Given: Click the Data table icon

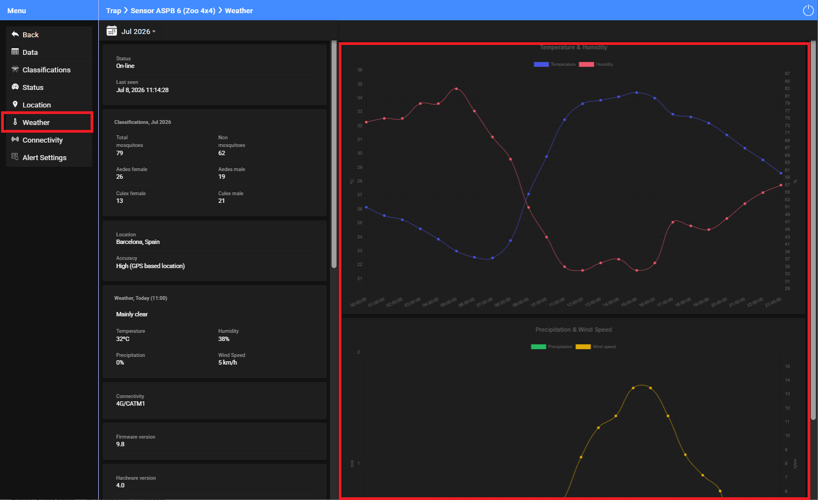Looking at the screenshot, I should [15, 52].
